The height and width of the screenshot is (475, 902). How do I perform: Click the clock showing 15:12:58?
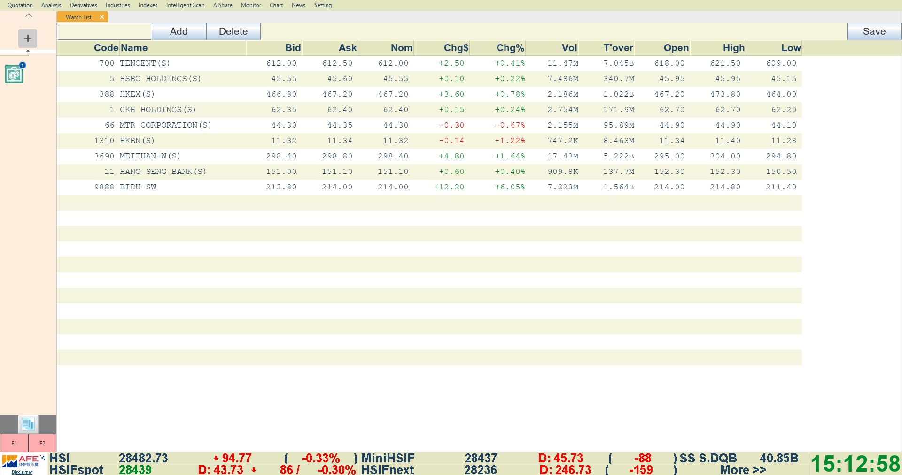(x=855, y=464)
